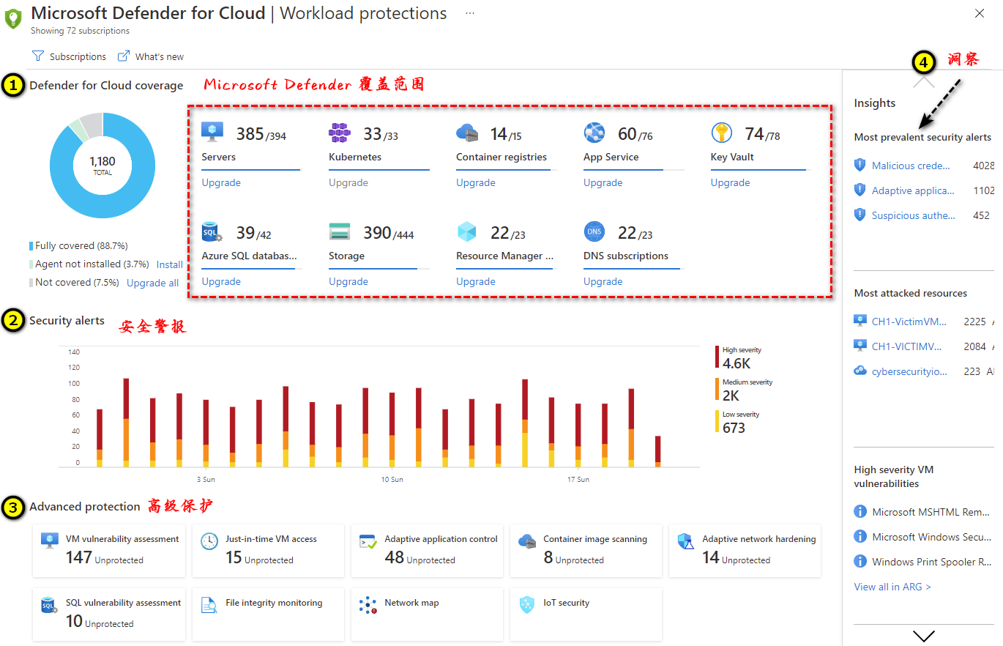The image size is (1003, 646).
Task: Click the coverage donut chart total
Action: click(102, 165)
